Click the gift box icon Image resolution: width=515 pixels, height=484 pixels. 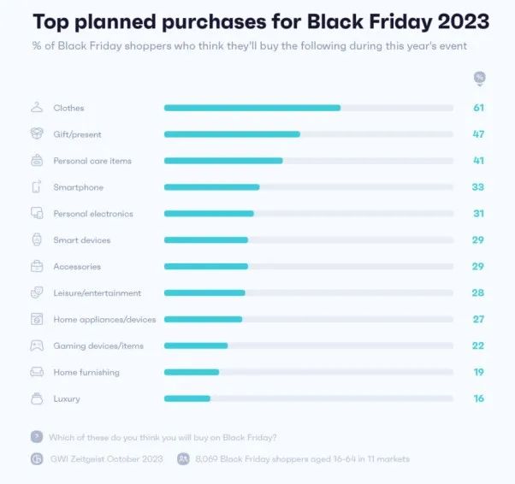click(x=37, y=134)
